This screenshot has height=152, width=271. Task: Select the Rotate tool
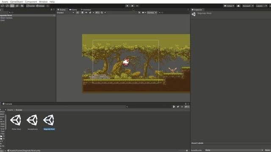point(3,6)
